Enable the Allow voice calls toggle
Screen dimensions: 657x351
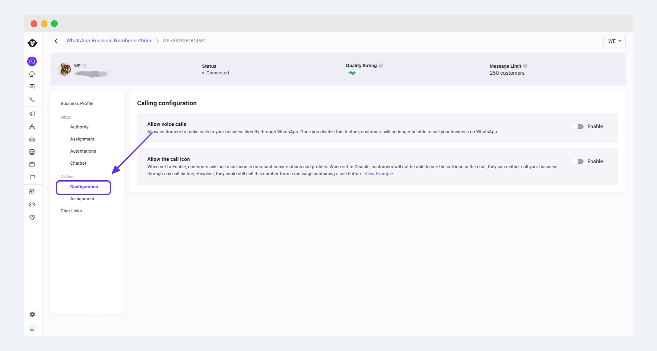(578, 127)
